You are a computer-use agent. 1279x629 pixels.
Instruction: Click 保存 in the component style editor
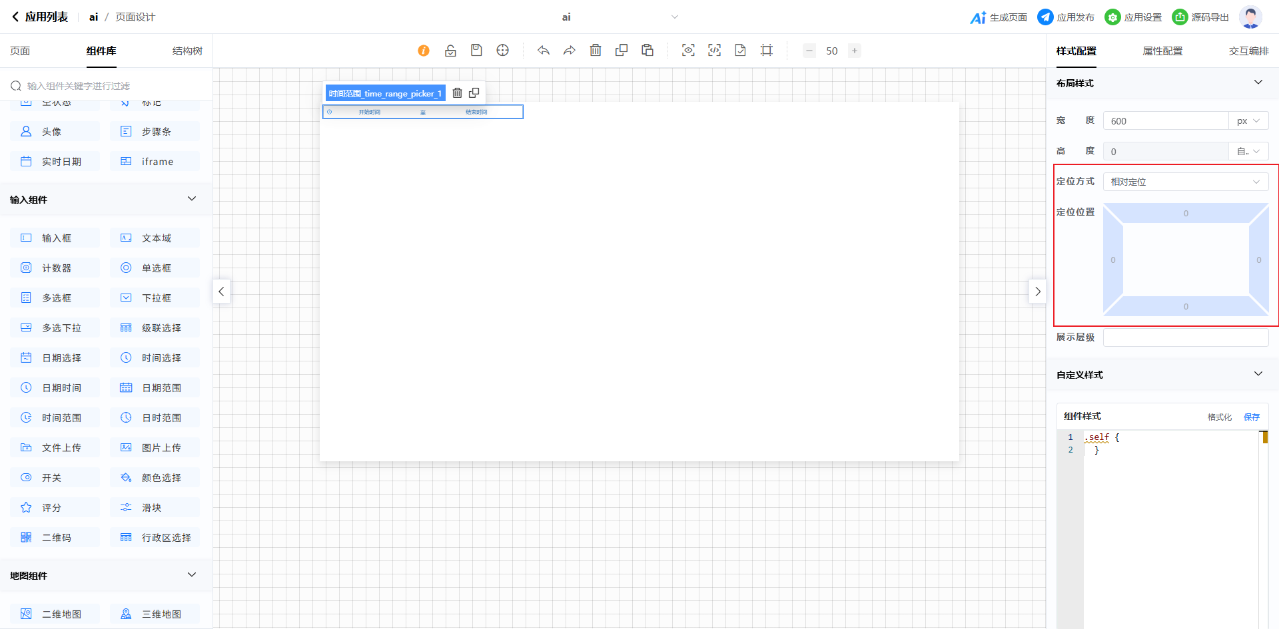tap(1252, 417)
